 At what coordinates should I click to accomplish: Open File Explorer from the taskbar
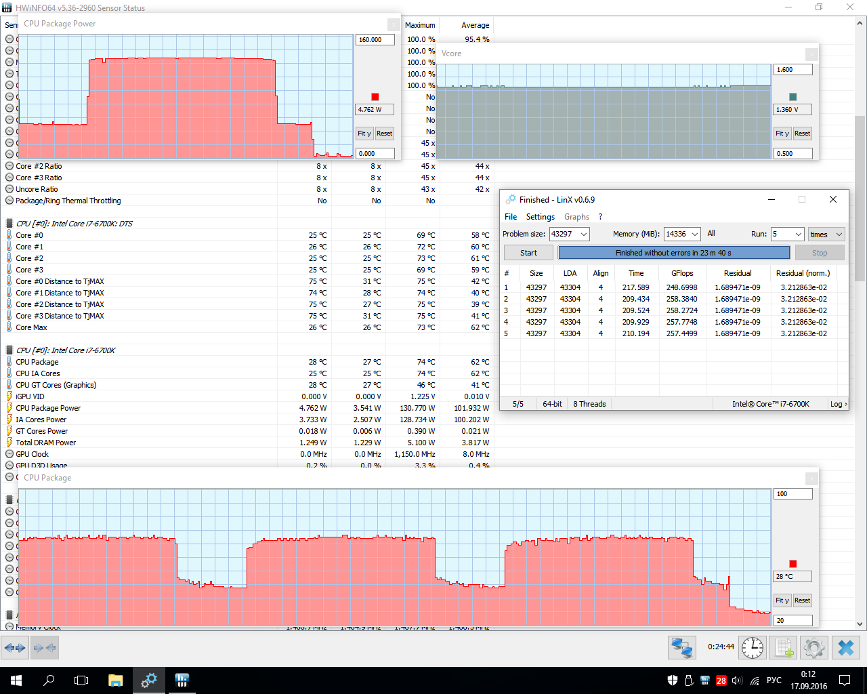coord(115,680)
